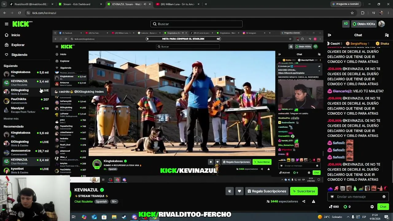Switch to the Stream - Kick Dashboard tab
The width and height of the screenshot is (393, 221).
tap(80, 4)
